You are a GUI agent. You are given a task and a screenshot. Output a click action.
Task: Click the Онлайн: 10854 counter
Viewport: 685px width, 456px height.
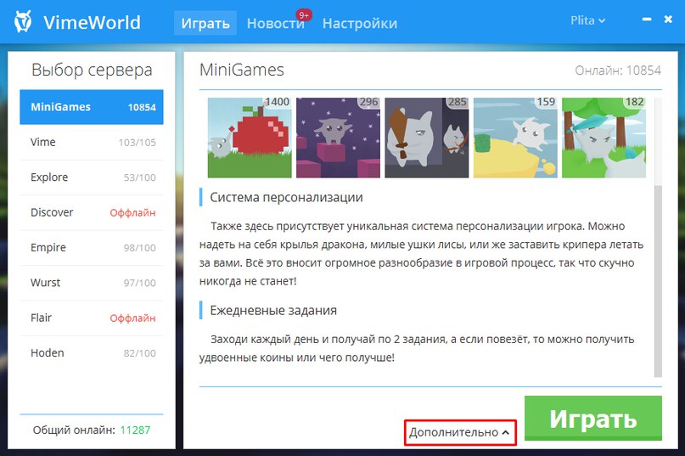618,70
